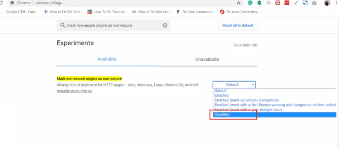This screenshot has width=339, height=149.
Task: Open the light gray extension icon
Action: 268,3
